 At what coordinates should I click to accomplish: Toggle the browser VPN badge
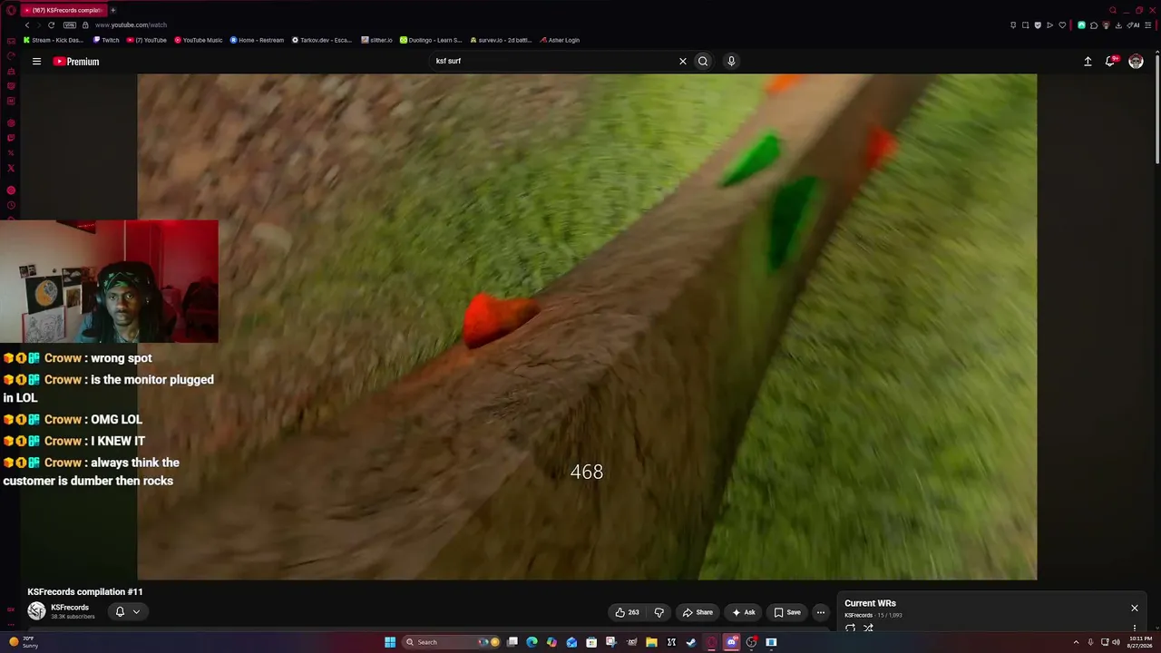70,25
